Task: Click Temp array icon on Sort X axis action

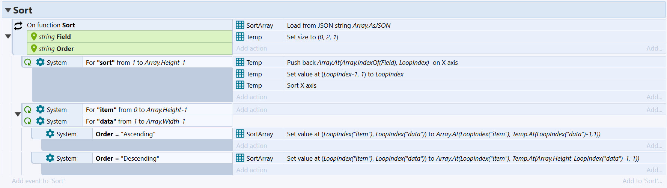Action: [x=240, y=85]
